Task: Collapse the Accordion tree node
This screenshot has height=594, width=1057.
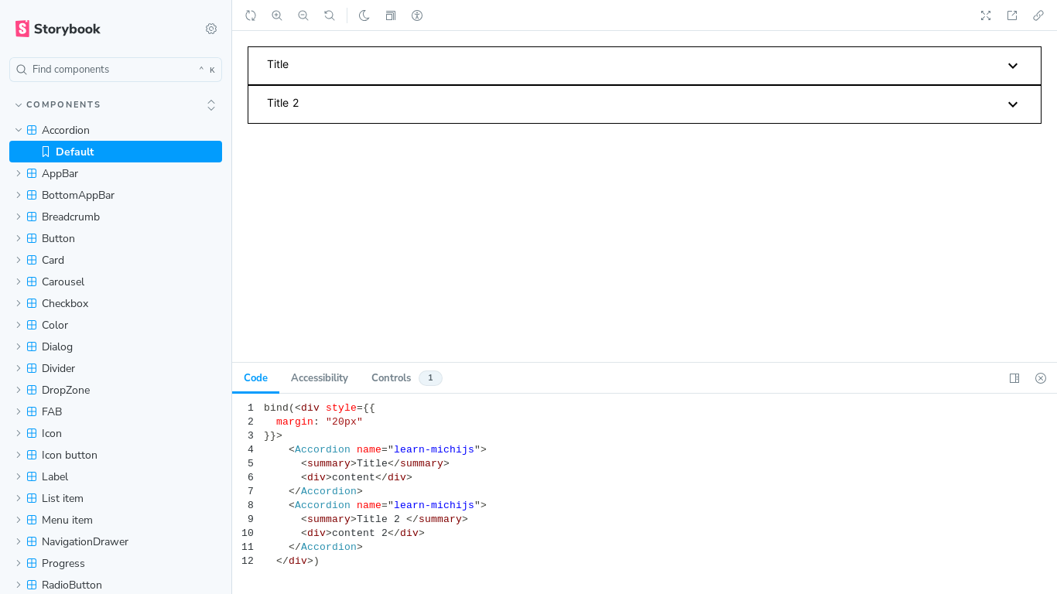Action: [x=19, y=130]
